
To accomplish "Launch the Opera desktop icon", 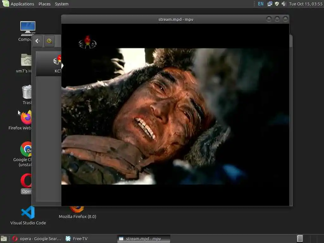I will click(26, 184).
